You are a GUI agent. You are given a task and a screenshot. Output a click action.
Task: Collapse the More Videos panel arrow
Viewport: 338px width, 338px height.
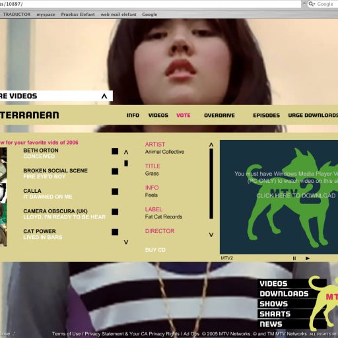tap(104, 96)
